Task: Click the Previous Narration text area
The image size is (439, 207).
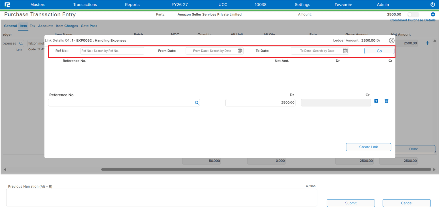Action: click(162, 197)
